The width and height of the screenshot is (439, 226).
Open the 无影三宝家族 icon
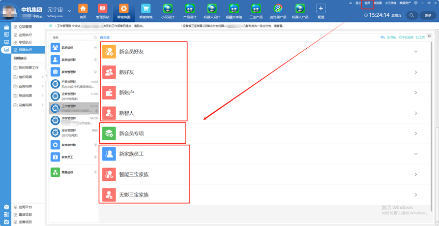pos(109,195)
